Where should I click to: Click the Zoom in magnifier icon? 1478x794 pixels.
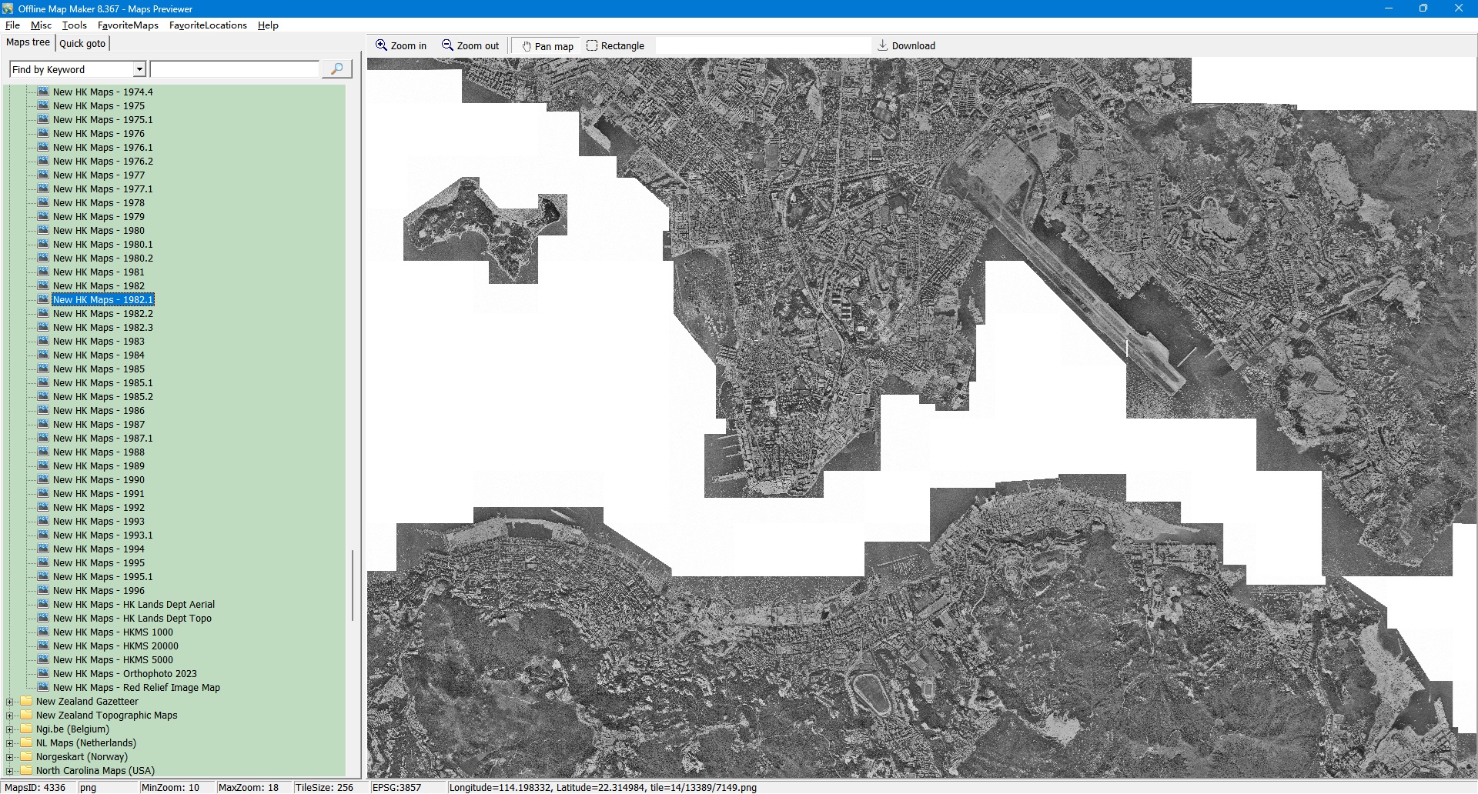click(381, 45)
